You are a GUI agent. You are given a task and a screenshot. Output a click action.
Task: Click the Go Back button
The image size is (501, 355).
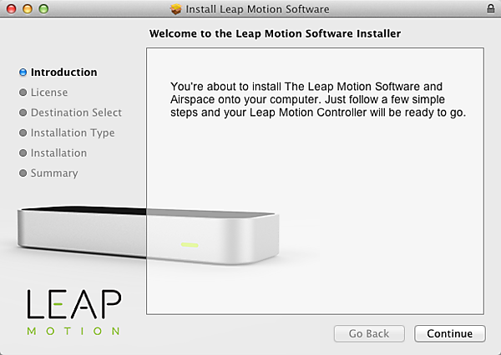click(x=369, y=333)
